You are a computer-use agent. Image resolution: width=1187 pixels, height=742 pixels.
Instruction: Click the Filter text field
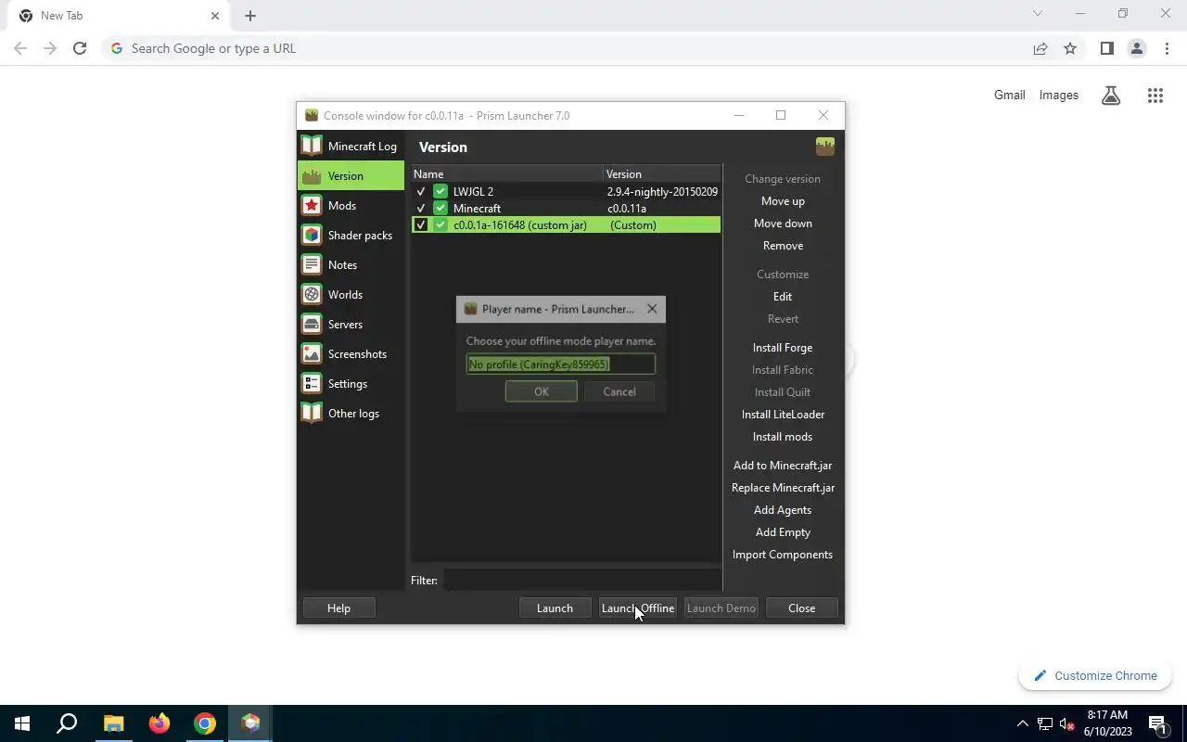coord(581,581)
